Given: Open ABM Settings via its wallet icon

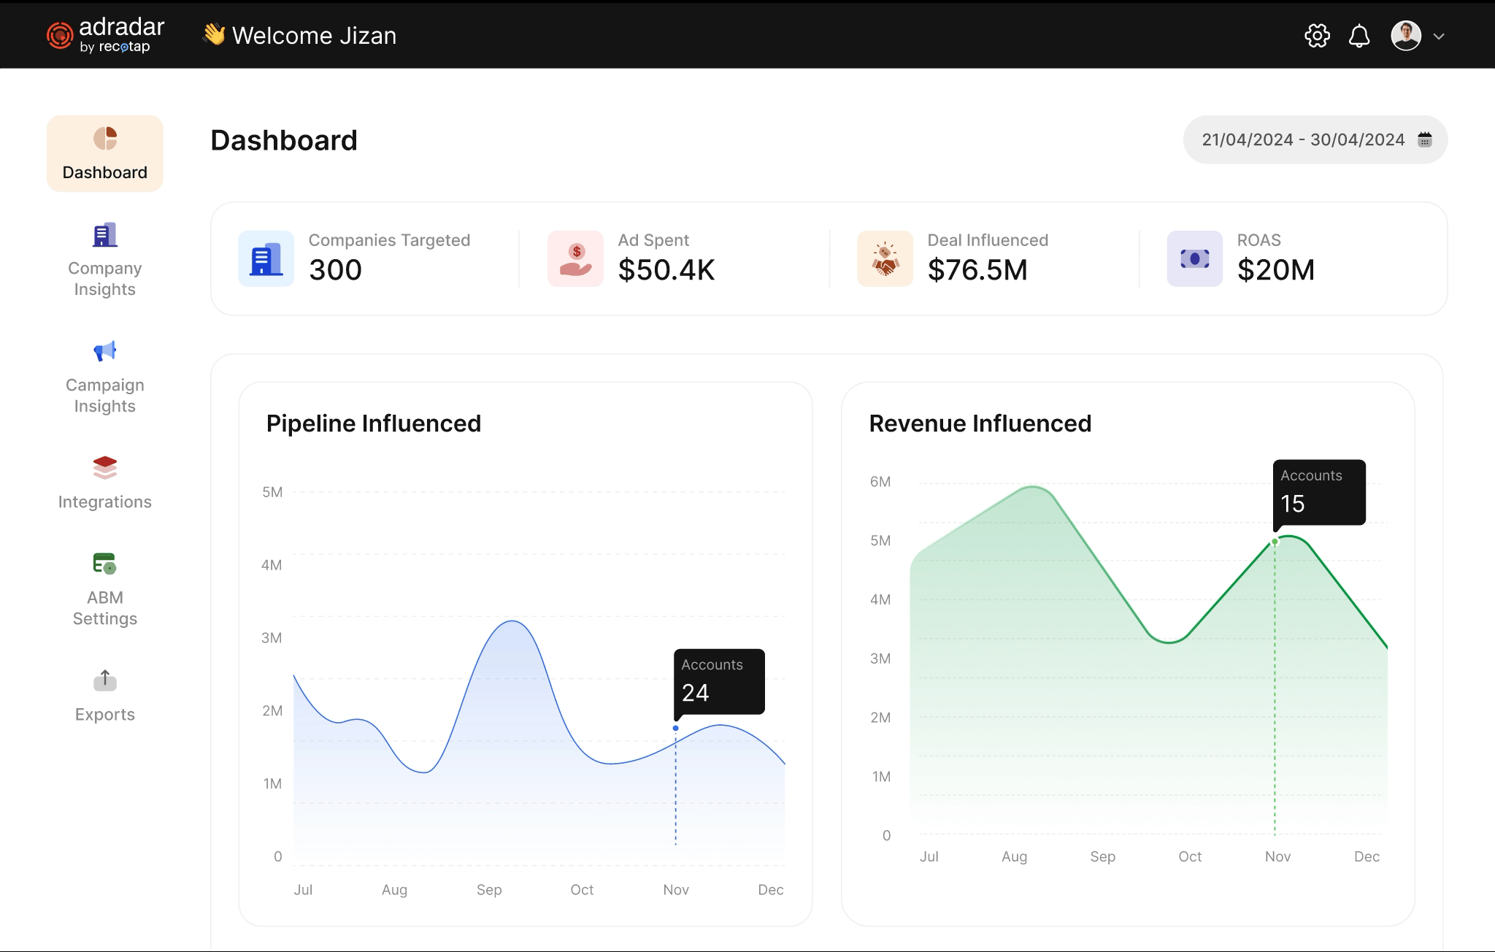Looking at the screenshot, I should pyautogui.click(x=104, y=564).
